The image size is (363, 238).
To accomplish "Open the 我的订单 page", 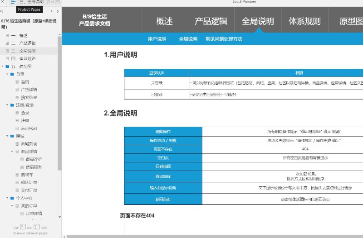I will coord(29,206).
